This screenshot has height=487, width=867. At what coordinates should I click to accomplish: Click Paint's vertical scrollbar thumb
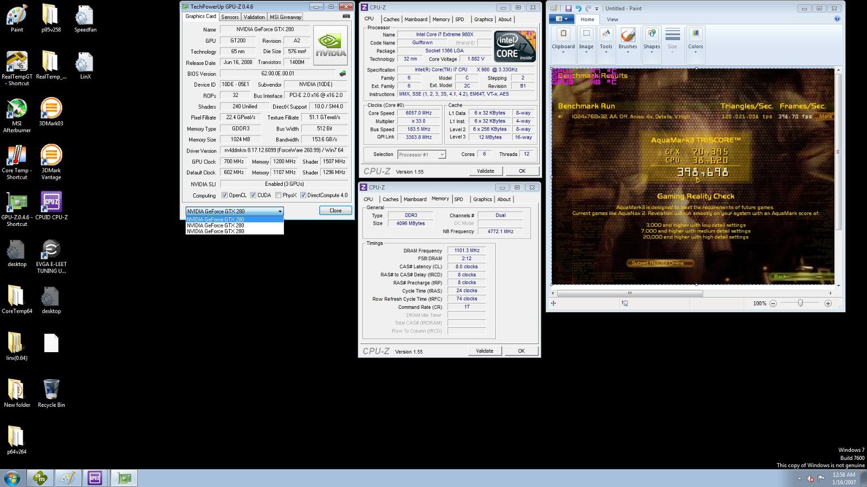click(839, 152)
